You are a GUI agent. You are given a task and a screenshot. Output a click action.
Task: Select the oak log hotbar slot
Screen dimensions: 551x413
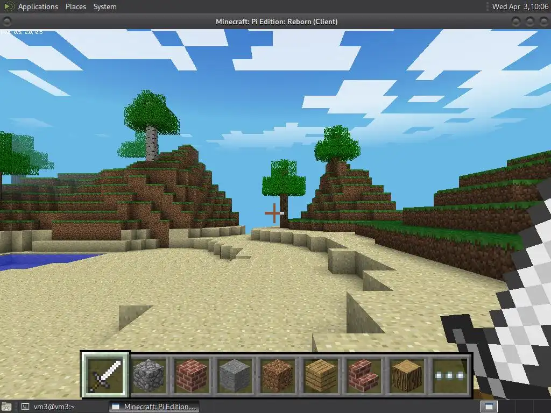pos(406,375)
